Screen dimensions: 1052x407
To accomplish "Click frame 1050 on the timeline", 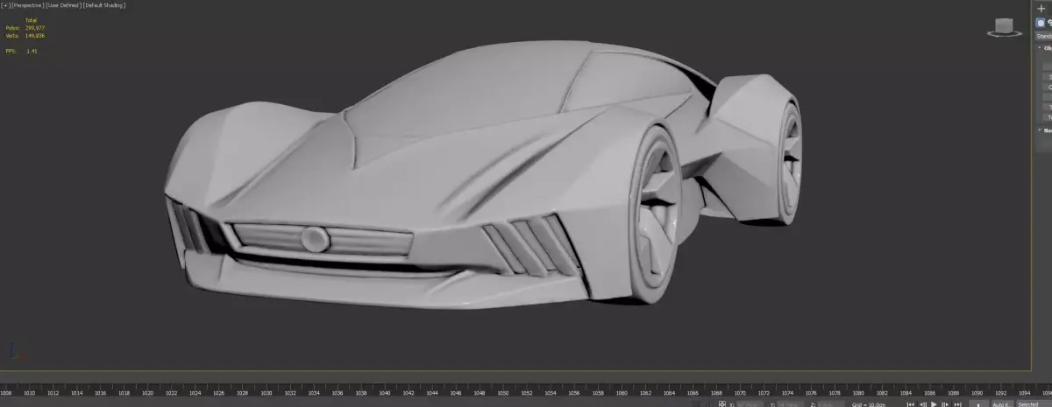I will (x=502, y=393).
